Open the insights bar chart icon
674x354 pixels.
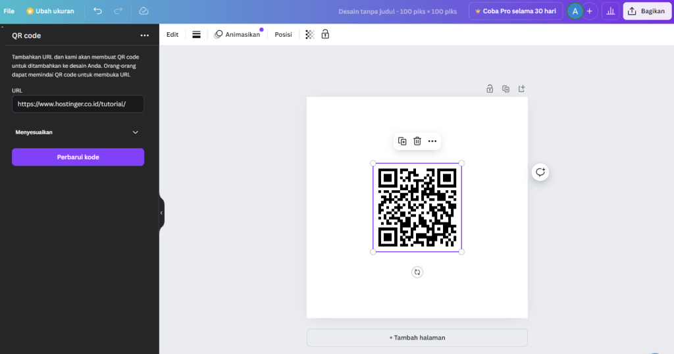[610, 11]
